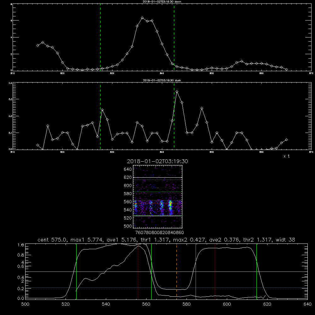Screen dimensions: 315x315
Task: Click the '2018-01-02T03:19:30 dawn' plot title
Action: click(x=162, y=2)
